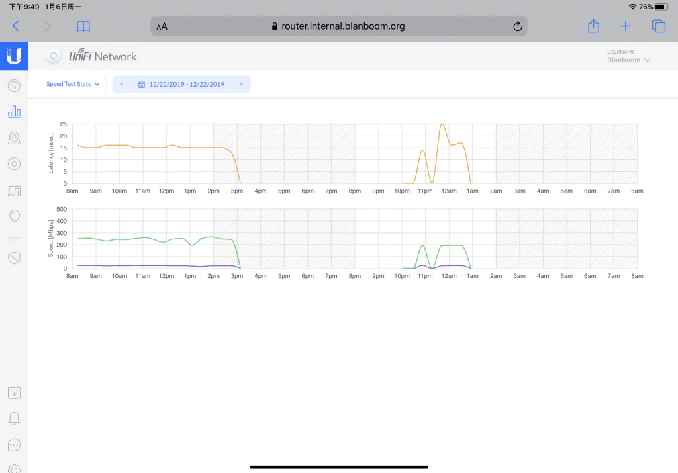The height and width of the screenshot is (473, 678).
Task: Click the Latency [msec] axis label
Action: 50,153
